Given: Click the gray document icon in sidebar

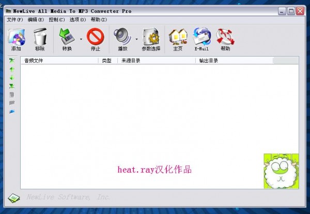Looking at the screenshot, I should [x=12, y=95].
